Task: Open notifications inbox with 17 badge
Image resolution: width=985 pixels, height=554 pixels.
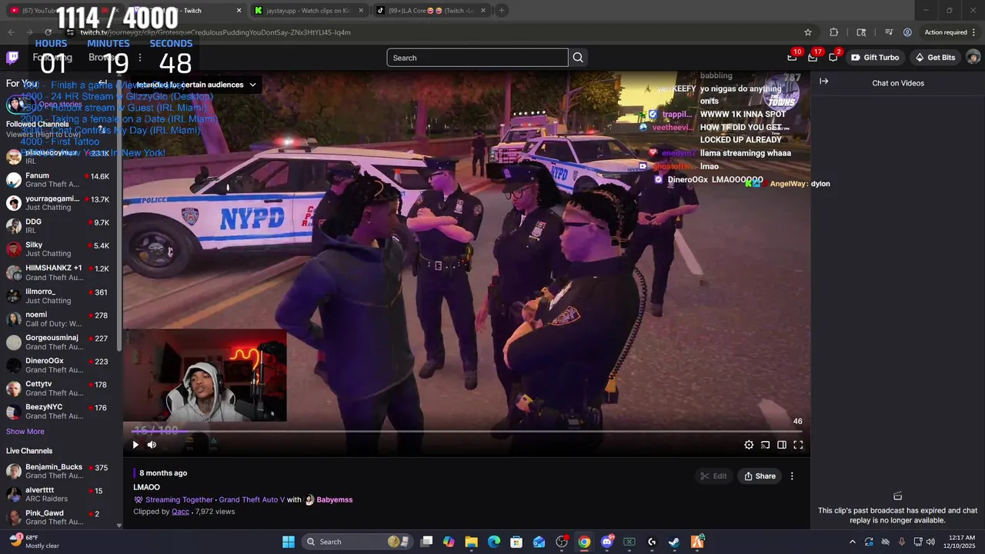Action: [x=813, y=58]
